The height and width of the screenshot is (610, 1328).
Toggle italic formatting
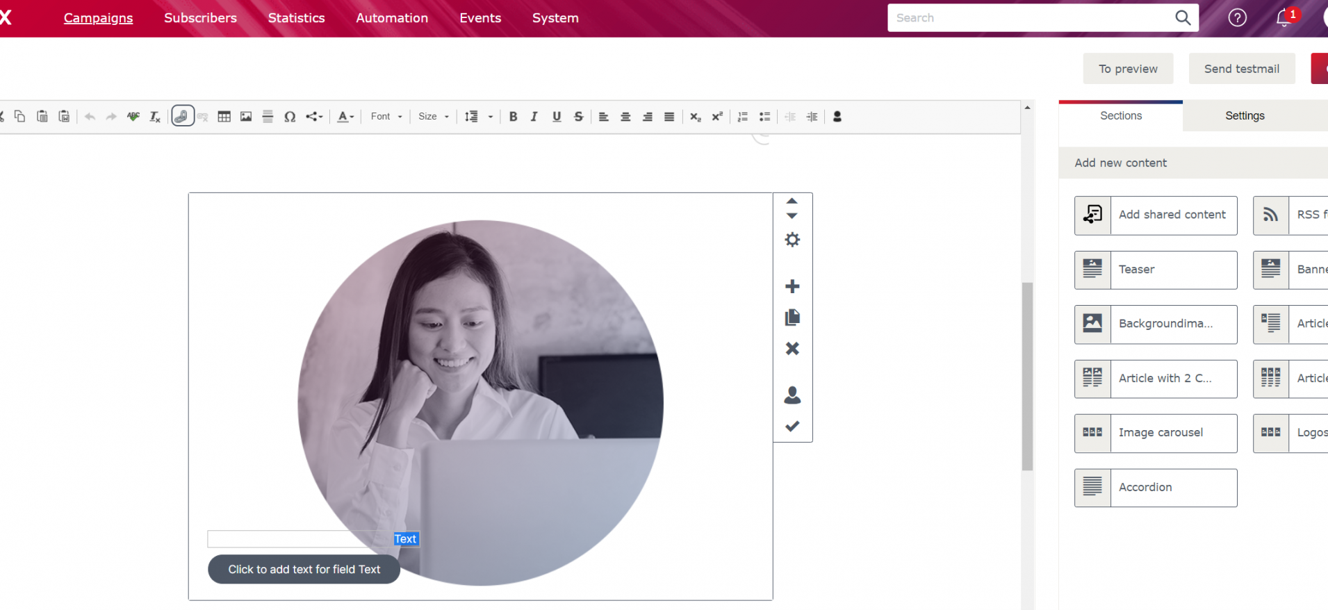coord(534,117)
